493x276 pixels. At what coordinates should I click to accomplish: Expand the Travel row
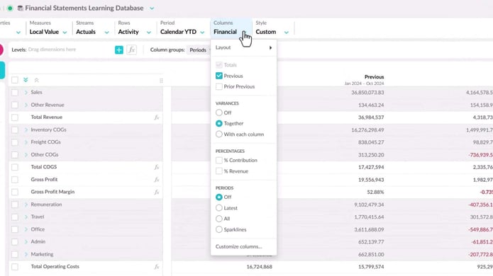coord(26,217)
